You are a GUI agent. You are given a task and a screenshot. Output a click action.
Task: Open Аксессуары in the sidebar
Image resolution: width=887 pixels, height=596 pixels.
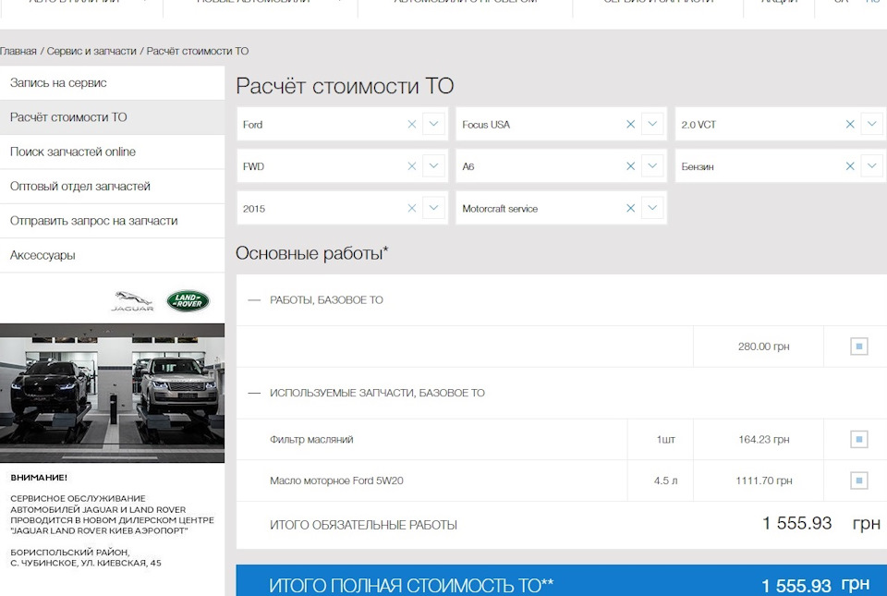pyautogui.click(x=112, y=256)
